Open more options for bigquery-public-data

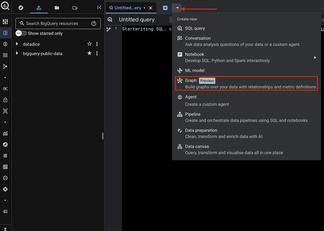coord(97,53)
